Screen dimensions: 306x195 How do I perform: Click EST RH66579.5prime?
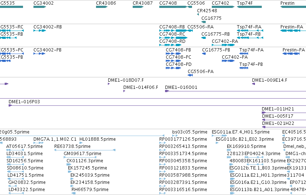click(x=90, y=190)
